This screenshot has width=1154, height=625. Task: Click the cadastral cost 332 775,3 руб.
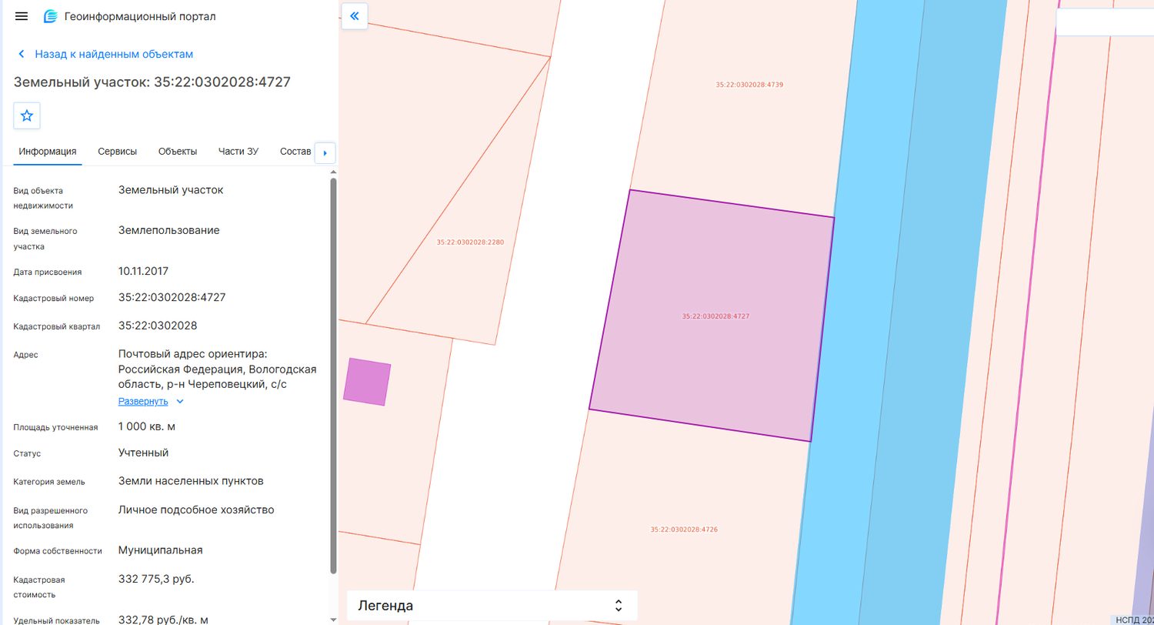click(x=156, y=579)
